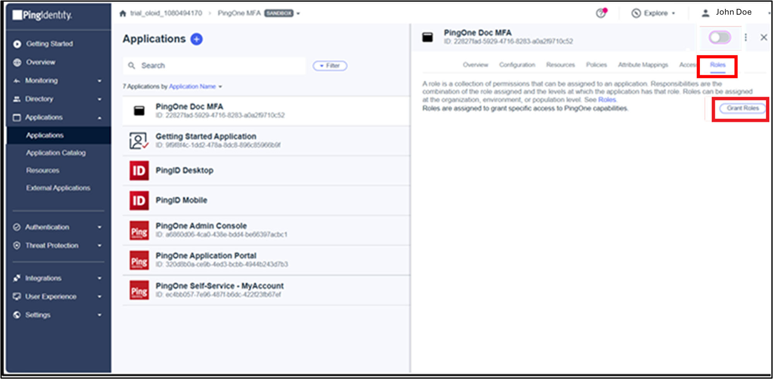Expand the Monitoring sidebar section
Screen dimensions: 773x379
pyautogui.click(x=99, y=81)
